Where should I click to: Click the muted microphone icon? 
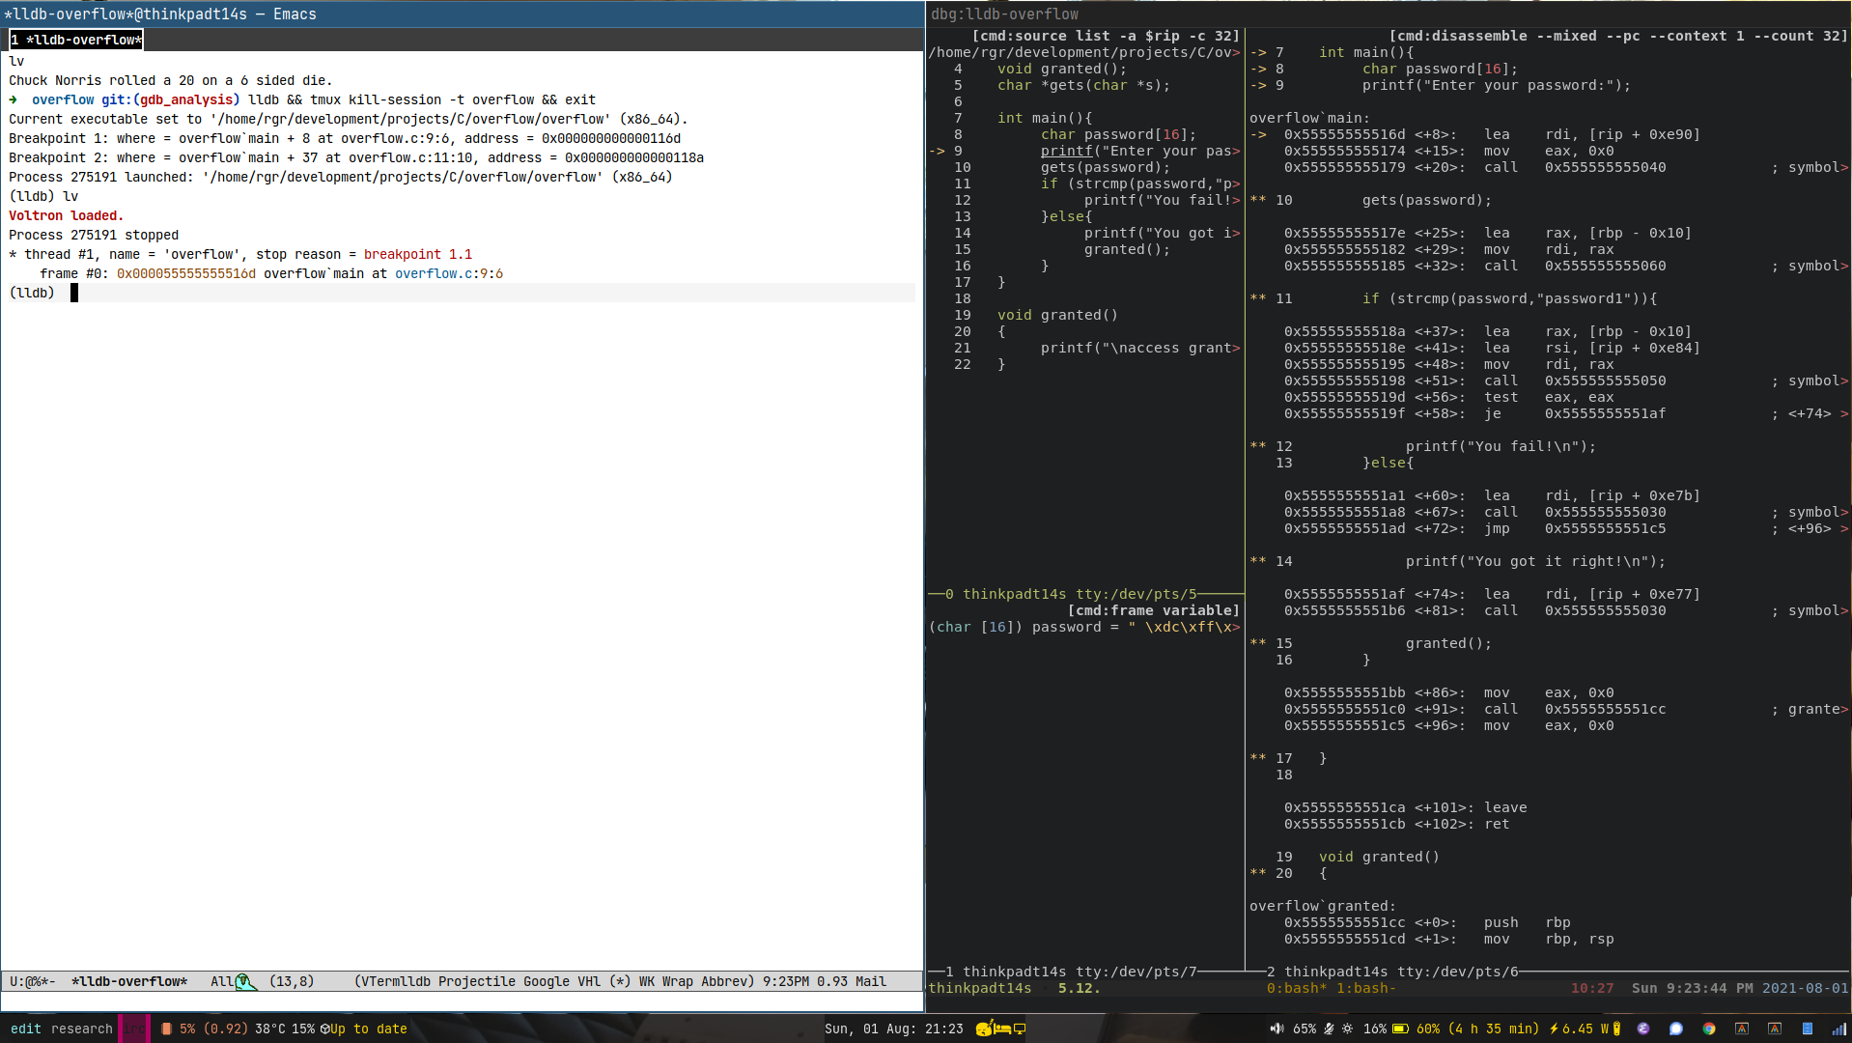(1329, 1029)
